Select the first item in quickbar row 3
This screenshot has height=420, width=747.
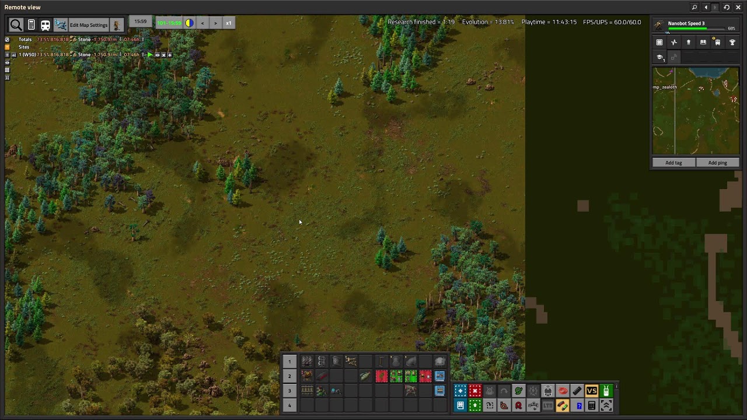coord(307,391)
